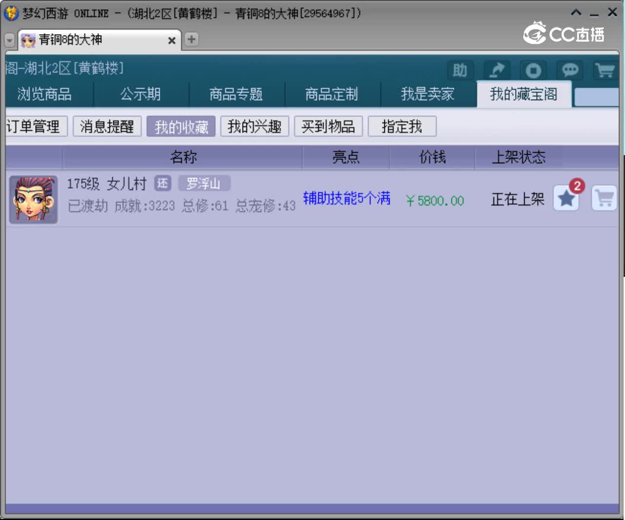Sort by 价钱 column header
This screenshot has height=520, width=625.
[x=432, y=157]
